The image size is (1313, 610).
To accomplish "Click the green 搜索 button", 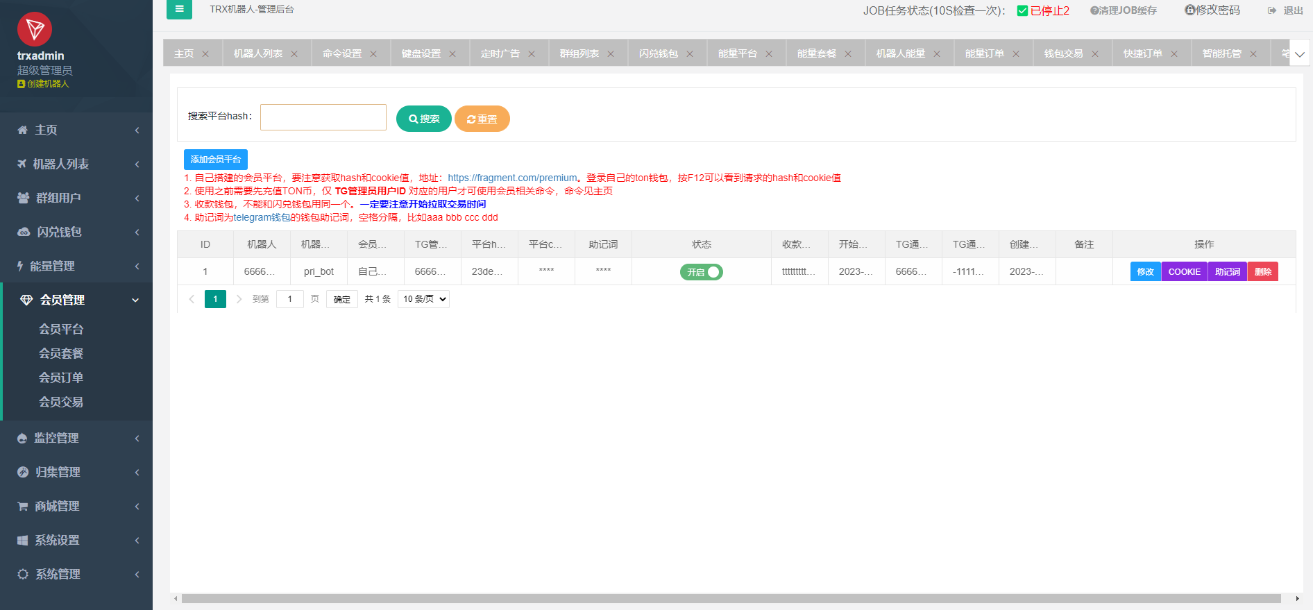I will [424, 119].
